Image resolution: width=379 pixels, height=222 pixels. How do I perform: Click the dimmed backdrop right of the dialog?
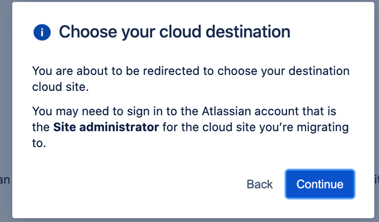(376, 104)
